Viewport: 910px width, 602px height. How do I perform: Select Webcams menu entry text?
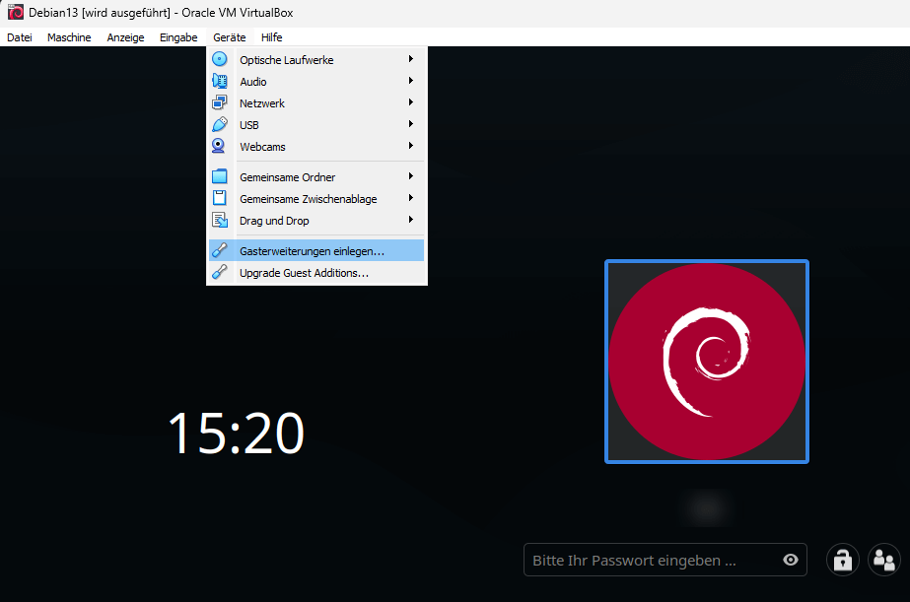point(262,147)
